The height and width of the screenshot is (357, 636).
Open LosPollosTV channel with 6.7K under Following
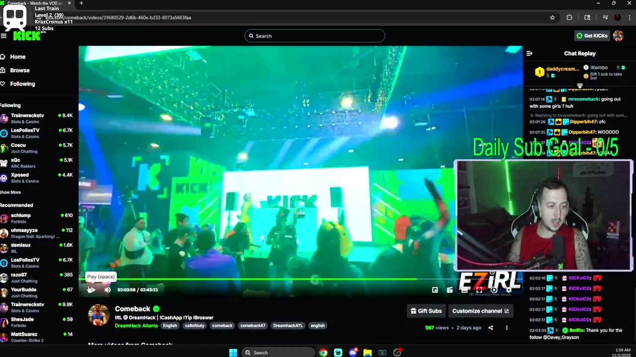pyautogui.click(x=37, y=133)
